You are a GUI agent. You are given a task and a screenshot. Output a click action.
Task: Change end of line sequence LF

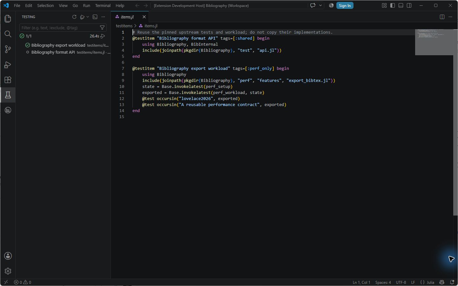click(x=413, y=282)
